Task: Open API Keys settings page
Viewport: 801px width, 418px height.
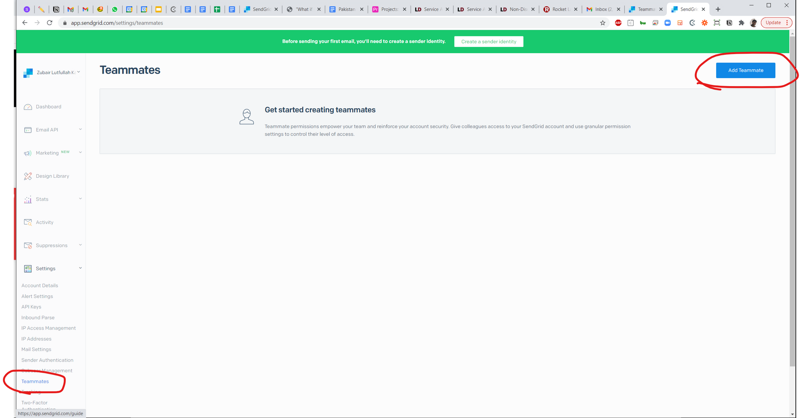Action: click(31, 307)
